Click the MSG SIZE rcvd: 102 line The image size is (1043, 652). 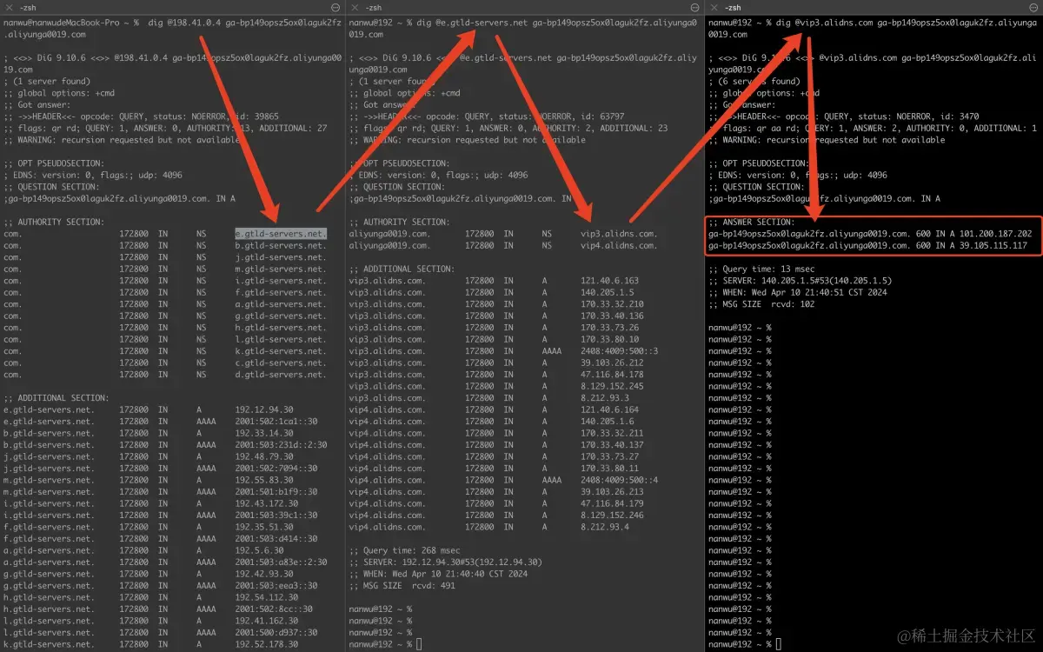coord(761,304)
